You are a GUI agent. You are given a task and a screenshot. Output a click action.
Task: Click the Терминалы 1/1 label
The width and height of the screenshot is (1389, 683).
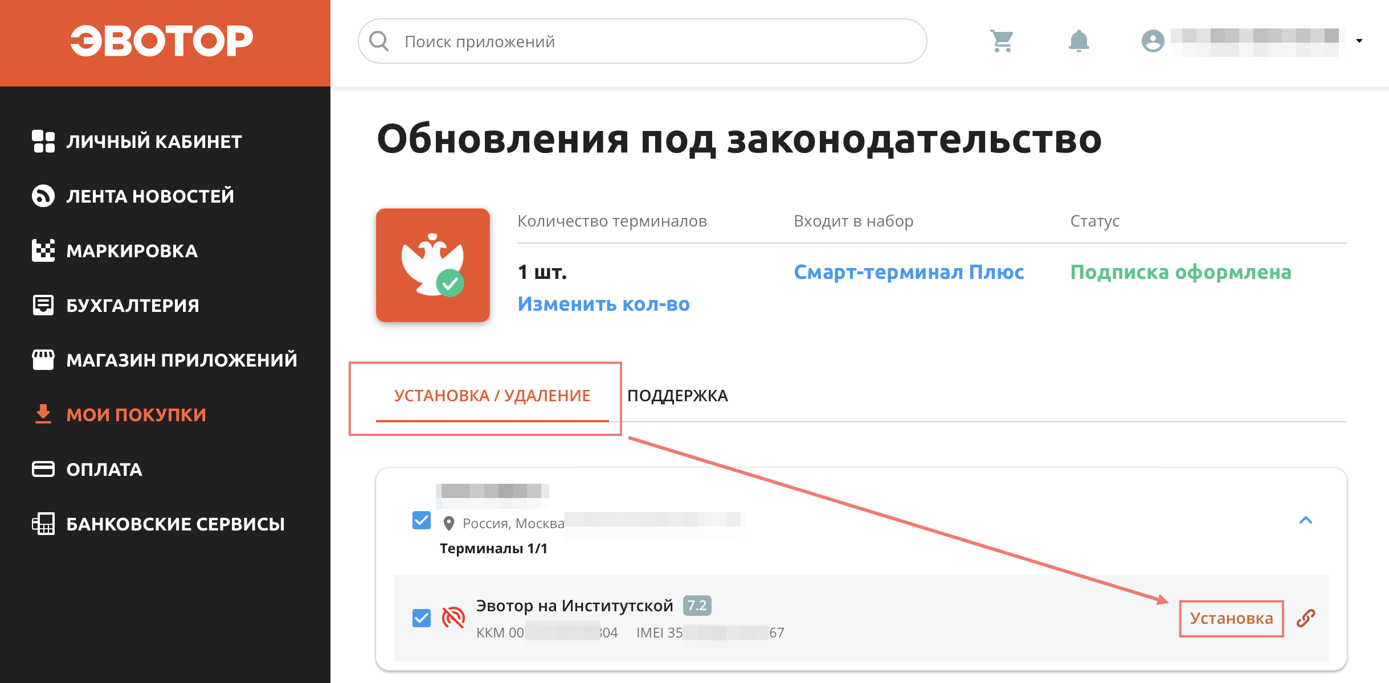pyautogui.click(x=493, y=548)
